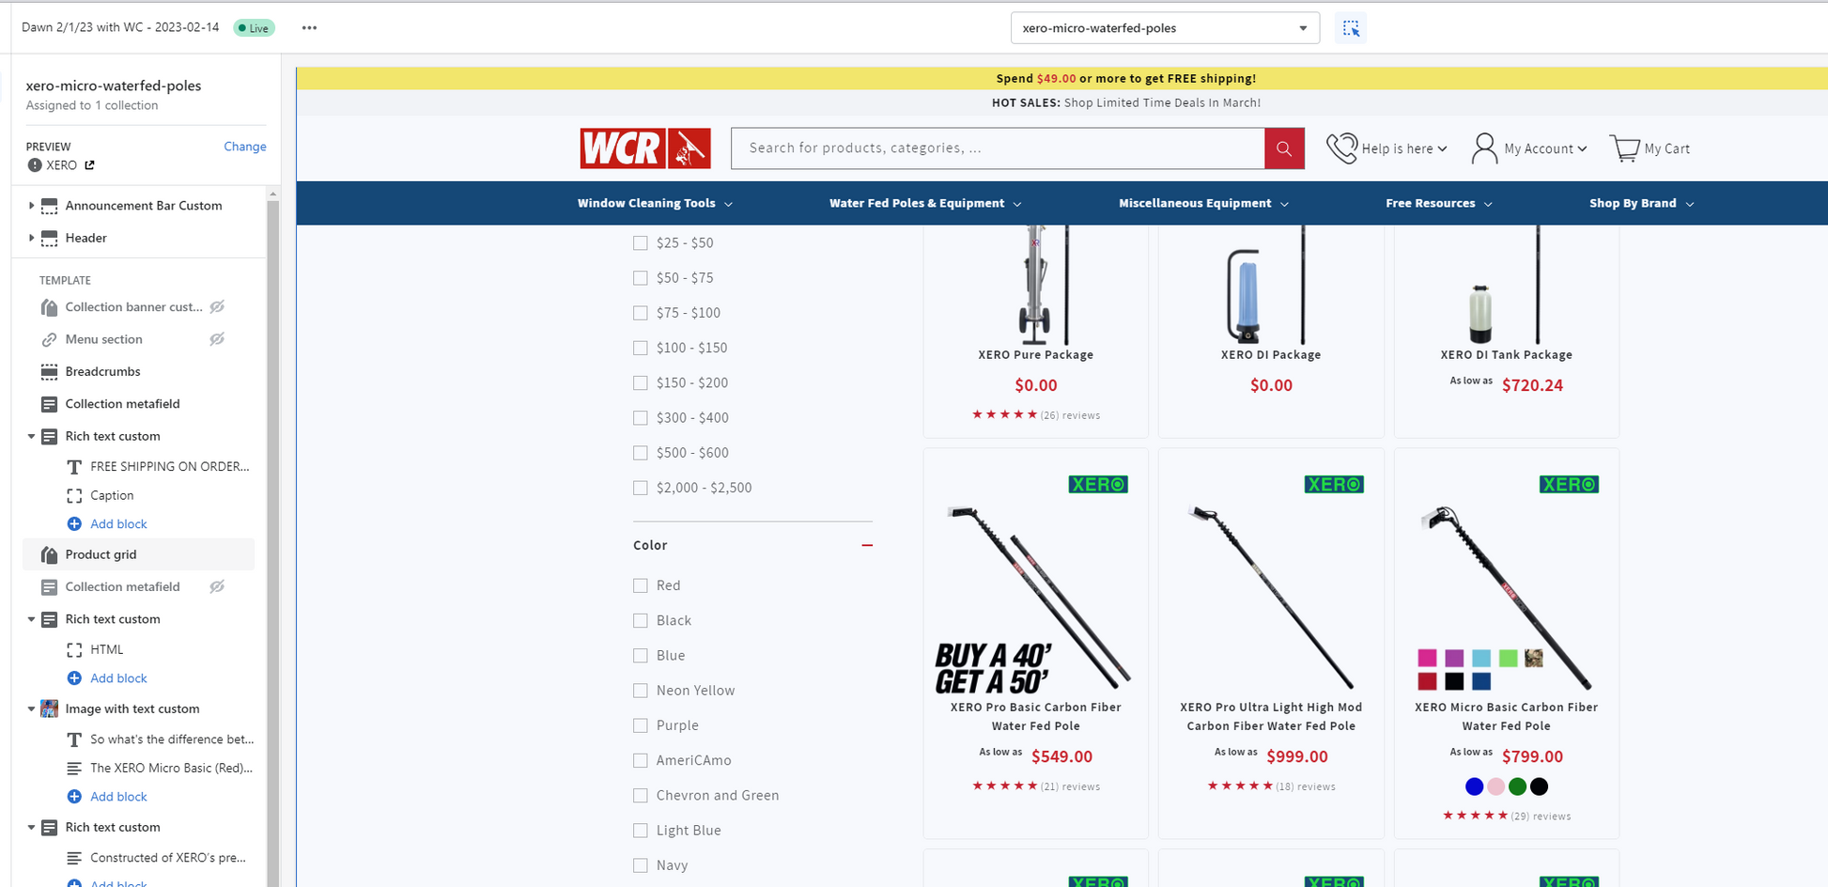Viewport: 1828px width, 887px height.
Task: Open Water Fed Poles & Equipment menu
Action: click(x=925, y=204)
